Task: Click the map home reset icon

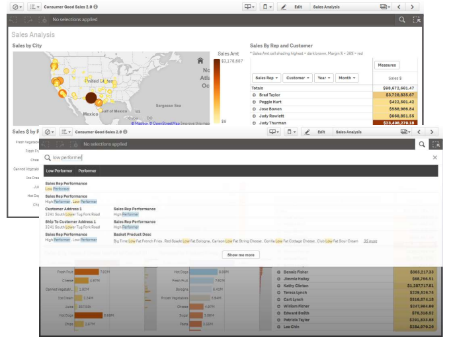Action: tap(200, 61)
